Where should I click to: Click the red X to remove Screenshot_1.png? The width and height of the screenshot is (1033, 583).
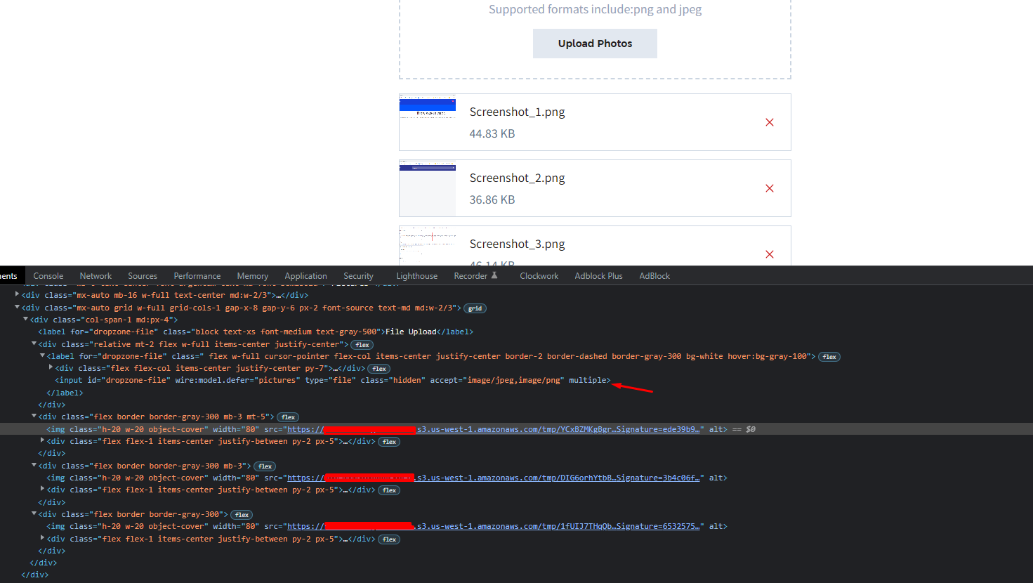pos(769,122)
